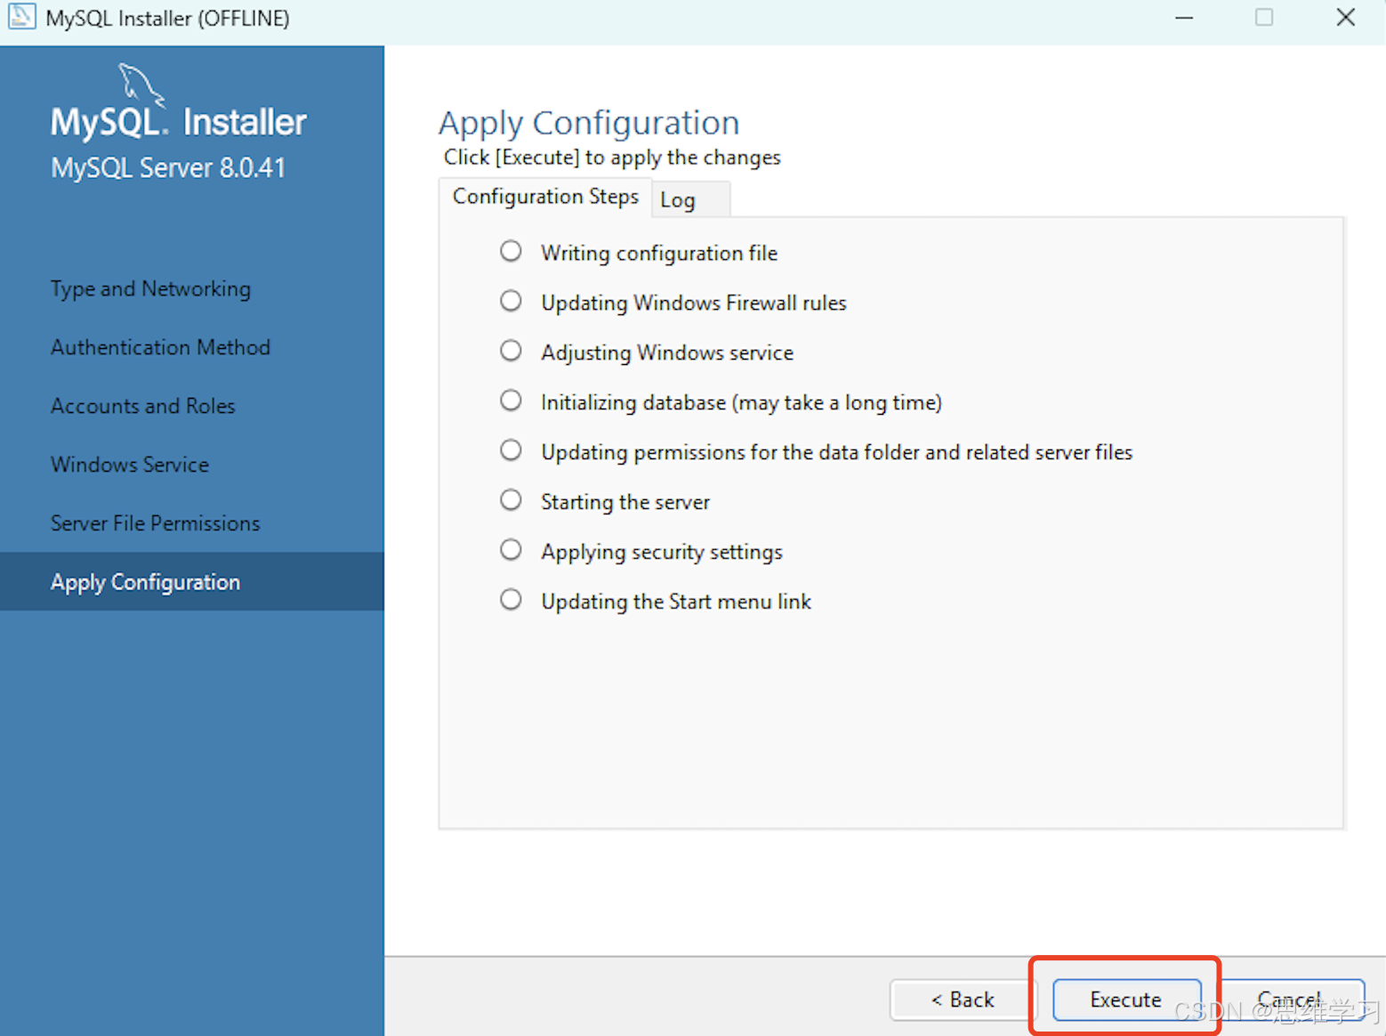Select the Updating Windows Firewall rules step indicator
1386x1036 pixels.
coord(511,302)
